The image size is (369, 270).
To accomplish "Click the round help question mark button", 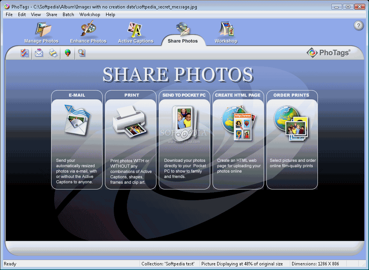I will 358,25.
